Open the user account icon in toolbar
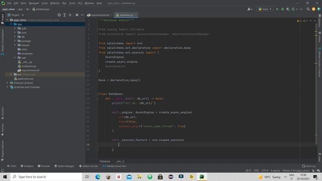 250,9
